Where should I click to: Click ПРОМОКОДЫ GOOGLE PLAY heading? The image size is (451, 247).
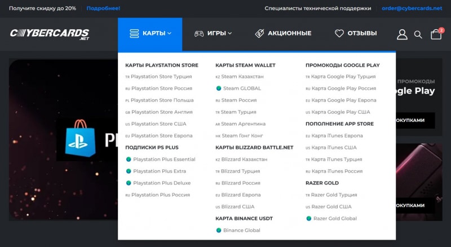[343, 65]
